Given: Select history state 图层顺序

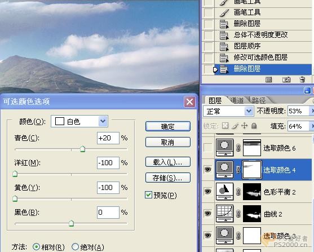Looking at the screenshot, I should click(x=247, y=46).
